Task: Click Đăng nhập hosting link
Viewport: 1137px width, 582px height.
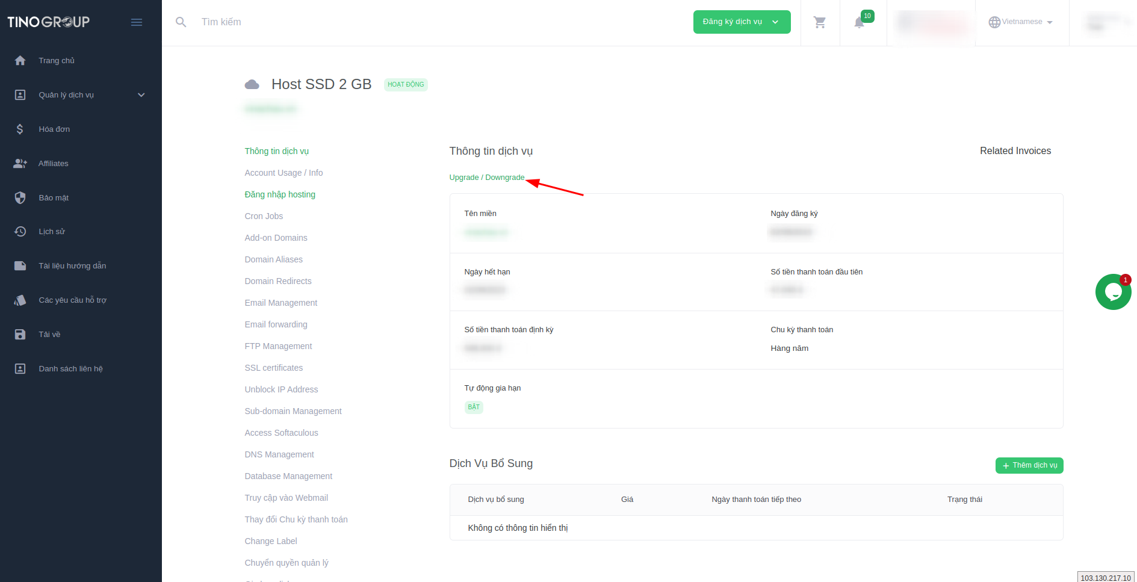Action: tap(280, 194)
